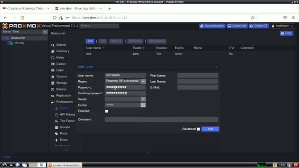Open Notes in Datacenter menu
299x168 pixels.
pos(60,57)
